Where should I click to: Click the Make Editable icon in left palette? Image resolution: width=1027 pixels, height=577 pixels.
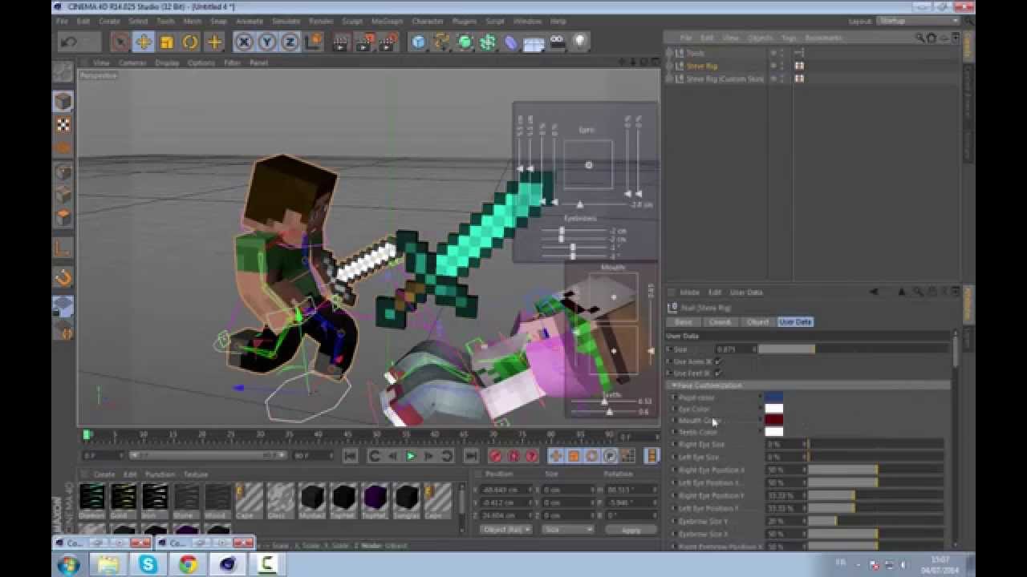click(63, 73)
